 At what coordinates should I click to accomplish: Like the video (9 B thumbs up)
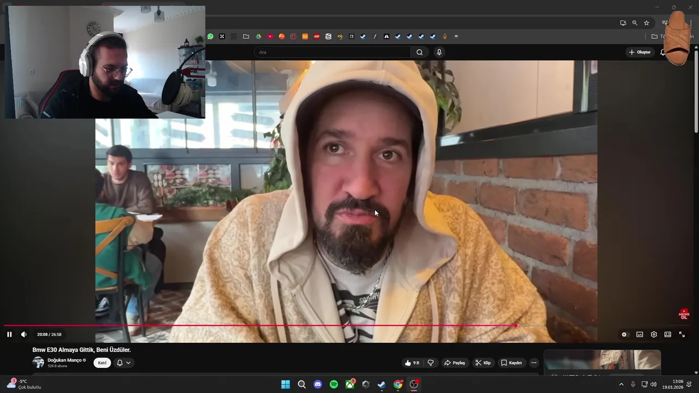click(x=412, y=363)
